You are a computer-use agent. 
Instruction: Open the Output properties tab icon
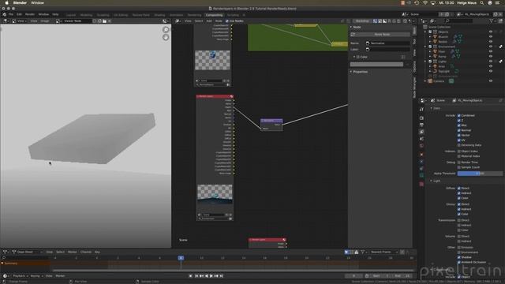click(421, 125)
